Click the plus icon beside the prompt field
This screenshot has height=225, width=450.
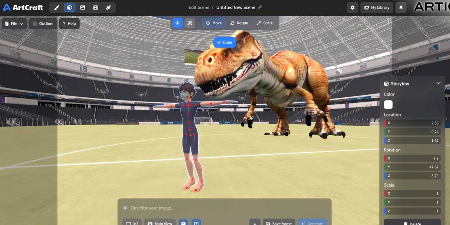[125, 208]
